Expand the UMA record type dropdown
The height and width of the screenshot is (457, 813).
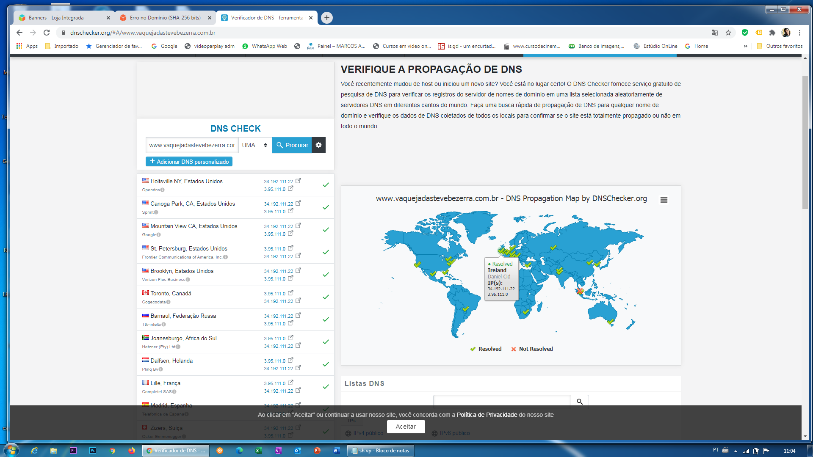coord(255,145)
